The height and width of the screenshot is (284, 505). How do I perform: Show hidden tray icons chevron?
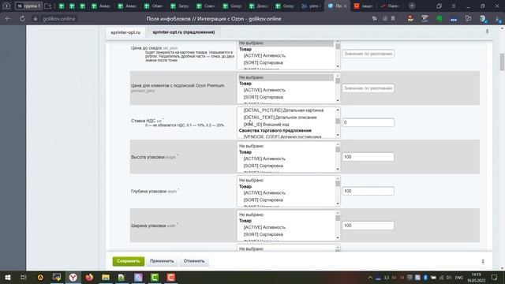click(x=370, y=277)
